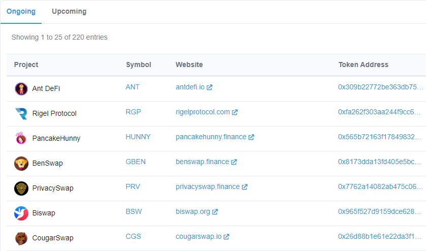
Task: Open the Upcoming tab
Action: point(69,11)
